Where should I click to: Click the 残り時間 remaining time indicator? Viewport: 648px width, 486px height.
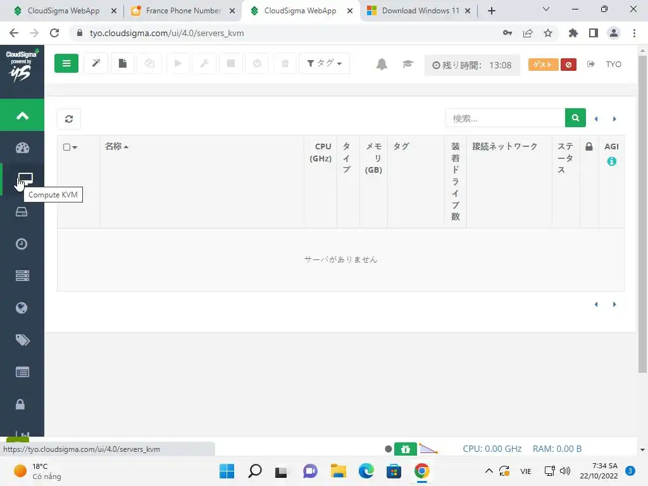coord(472,65)
